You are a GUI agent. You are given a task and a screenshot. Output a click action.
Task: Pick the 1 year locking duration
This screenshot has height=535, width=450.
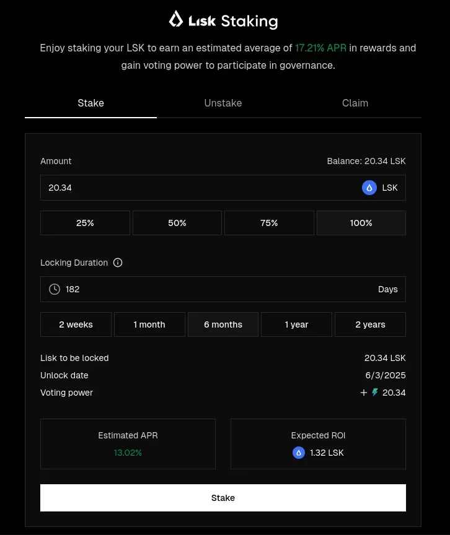point(296,324)
